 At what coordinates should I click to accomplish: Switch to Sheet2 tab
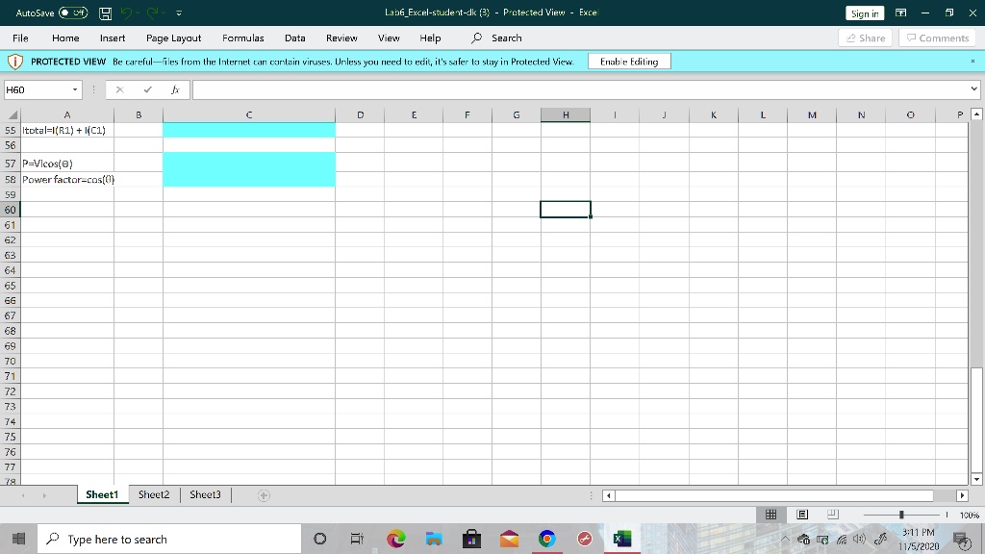(153, 494)
